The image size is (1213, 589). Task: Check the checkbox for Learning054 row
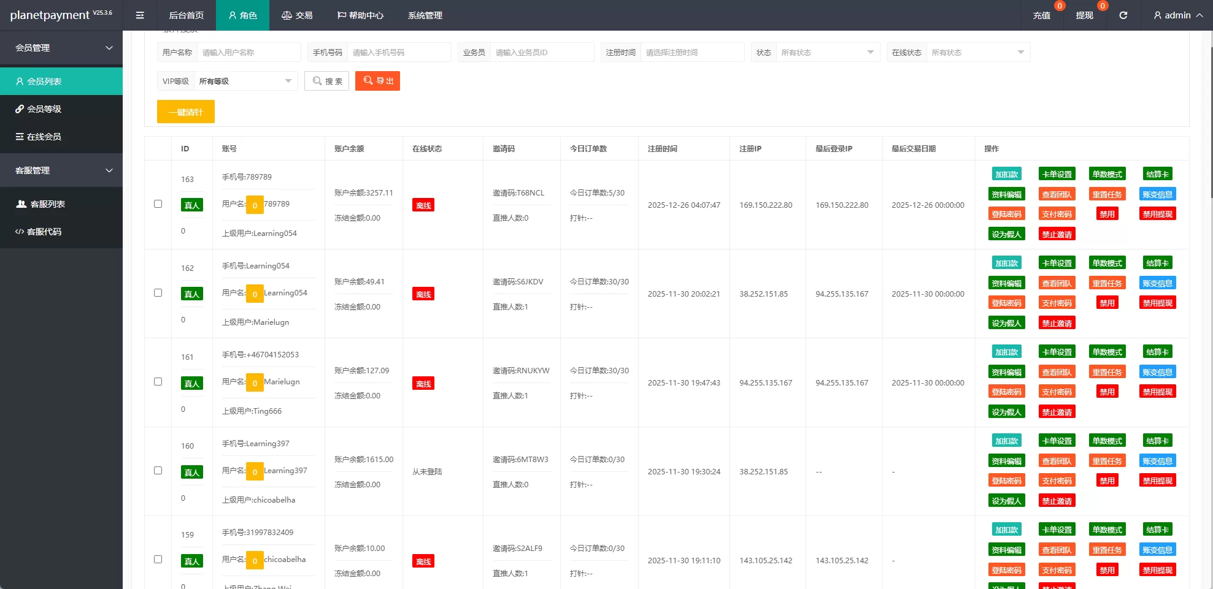point(158,292)
